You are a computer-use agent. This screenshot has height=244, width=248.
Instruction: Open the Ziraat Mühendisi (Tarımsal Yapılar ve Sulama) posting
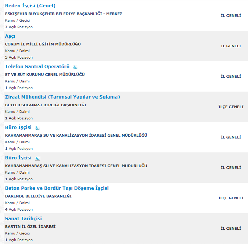pos(62,97)
